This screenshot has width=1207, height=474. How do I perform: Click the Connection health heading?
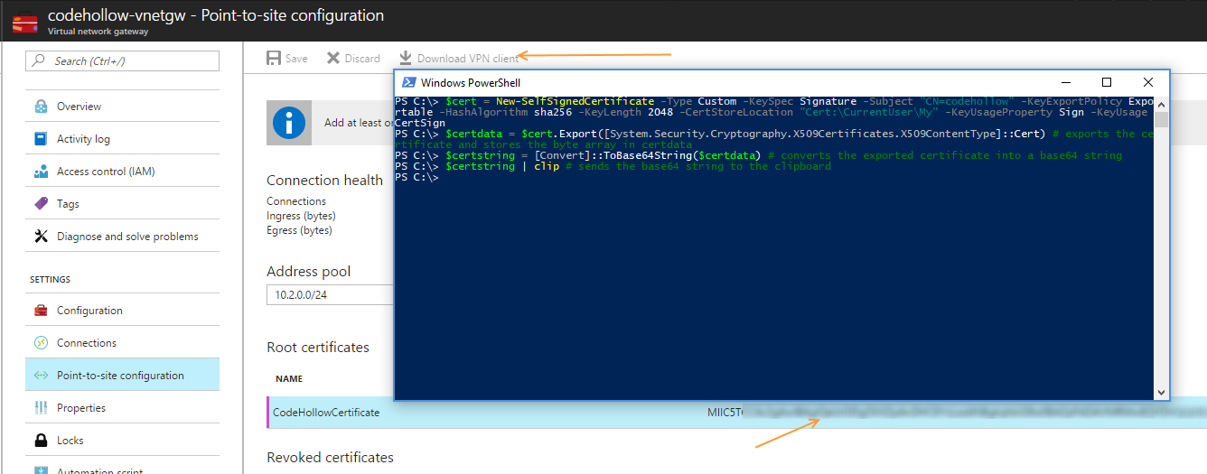(x=325, y=181)
